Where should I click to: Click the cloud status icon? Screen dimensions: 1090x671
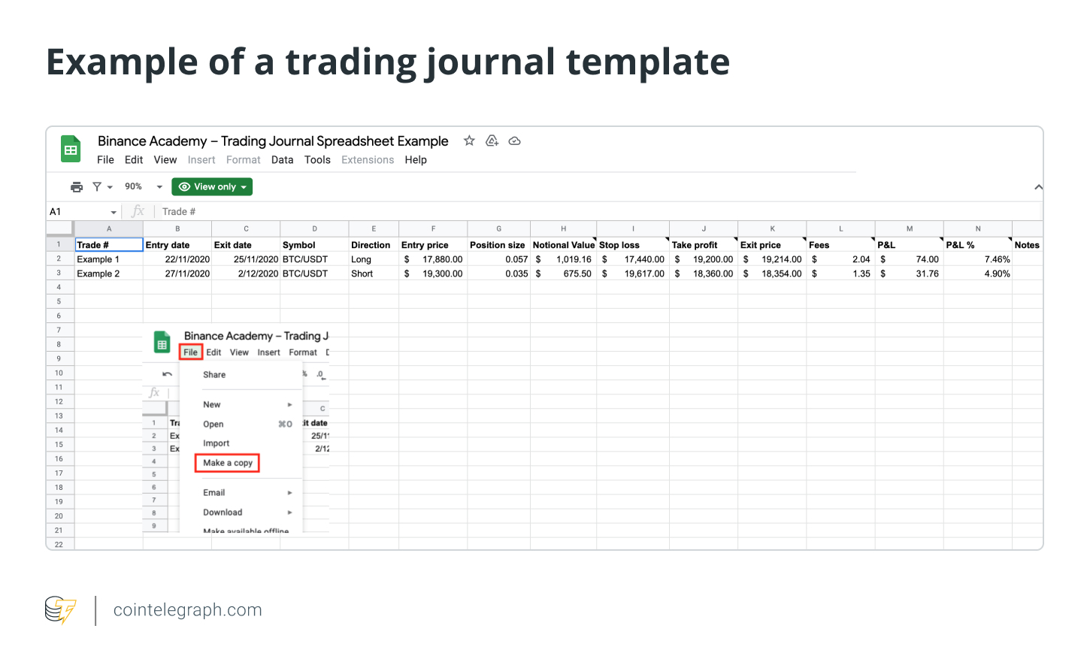point(515,141)
